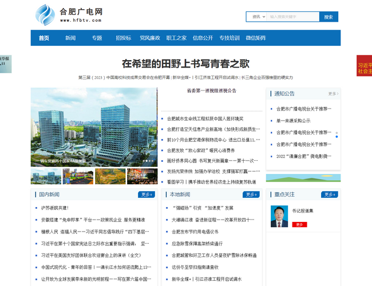
Task: Click the main building slideshow image
Action: click(94, 127)
